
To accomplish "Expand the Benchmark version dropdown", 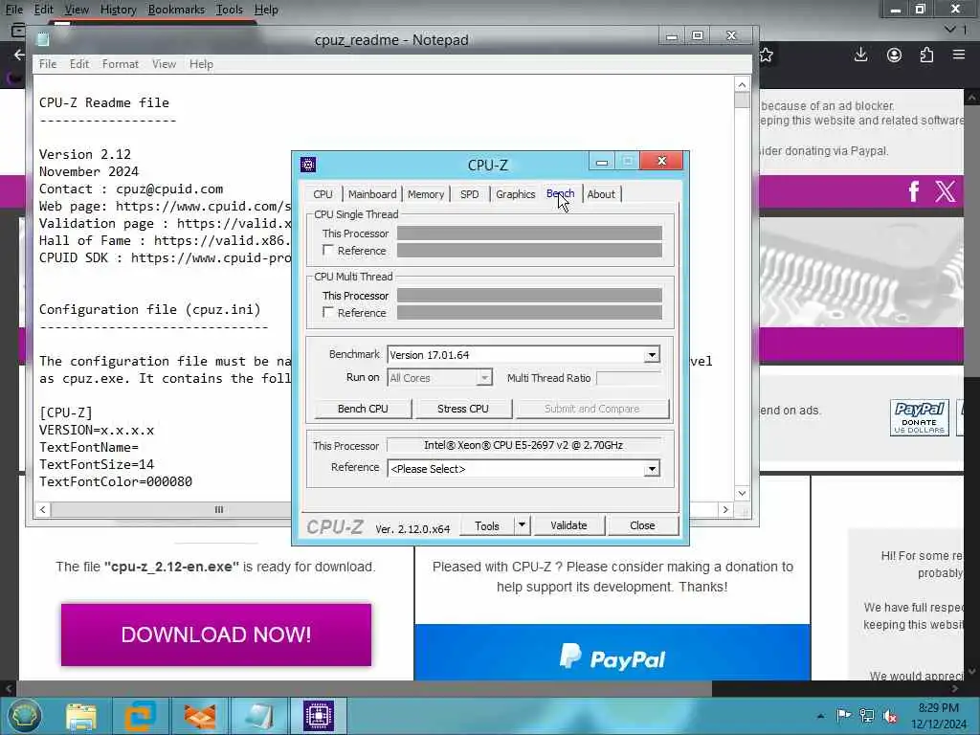I will (x=651, y=355).
